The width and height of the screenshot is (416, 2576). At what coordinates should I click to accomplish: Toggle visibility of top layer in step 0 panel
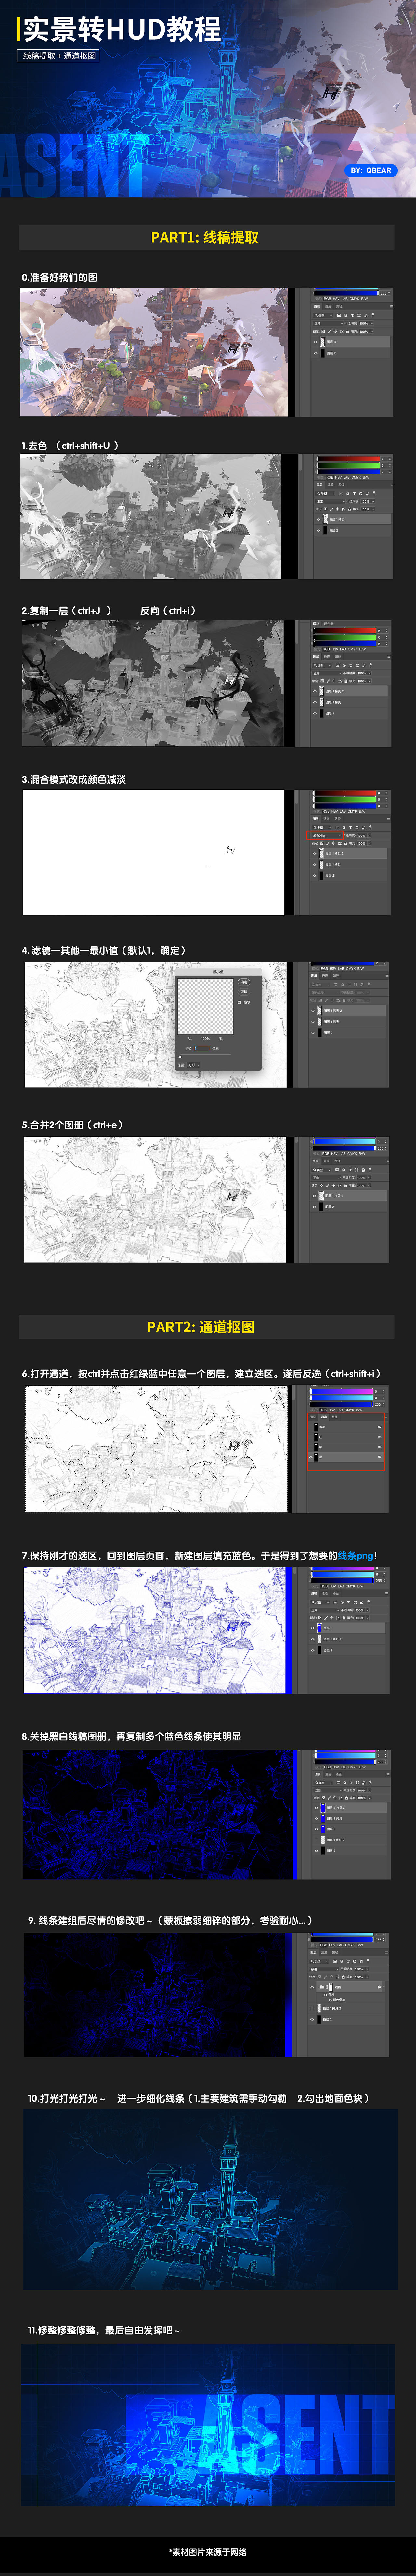point(316,342)
